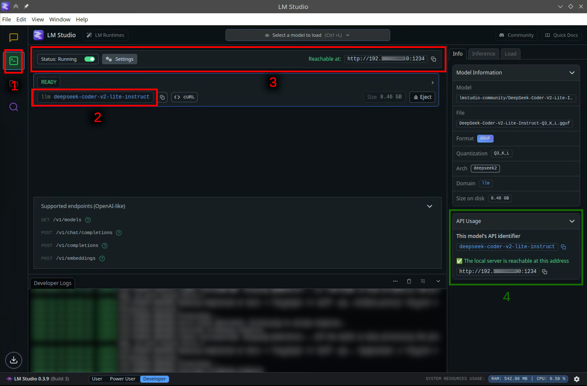Open Developer Logs more options menu

(x=395, y=281)
